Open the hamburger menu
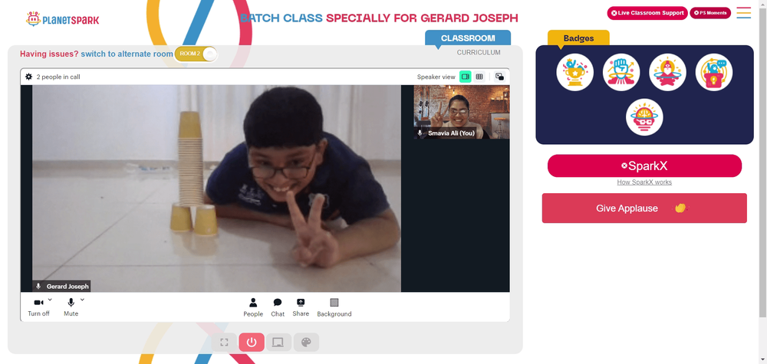 point(743,13)
